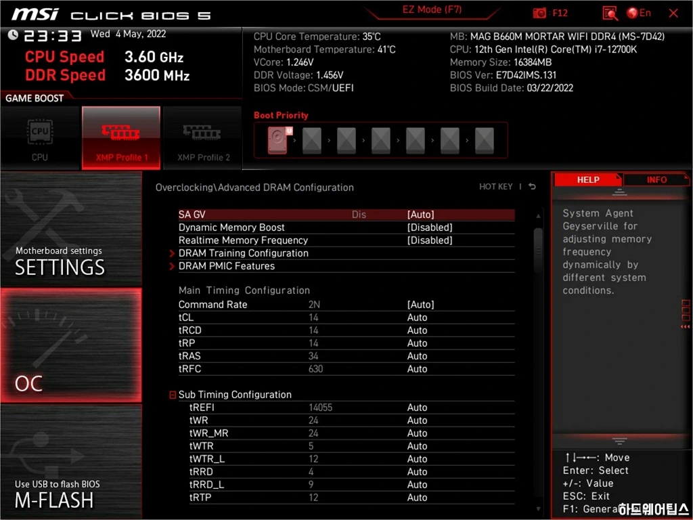Screen dimensions: 693x520
Task: Select the fifth boot priority slot
Action: (x=416, y=141)
